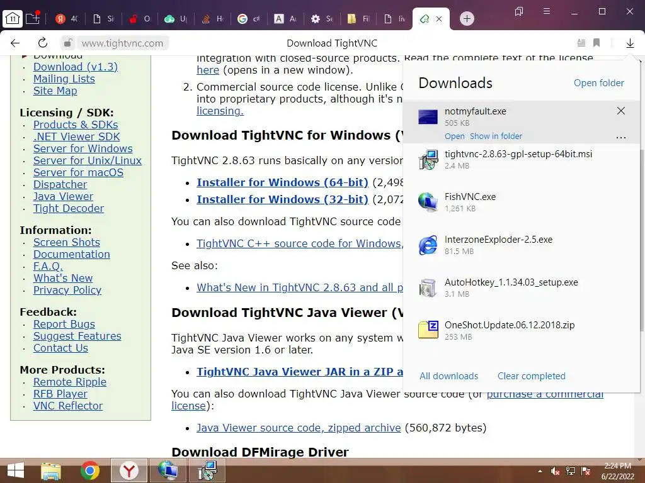Switch to the Google c# tab
This screenshot has width=645, height=483.
click(x=250, y=18)
